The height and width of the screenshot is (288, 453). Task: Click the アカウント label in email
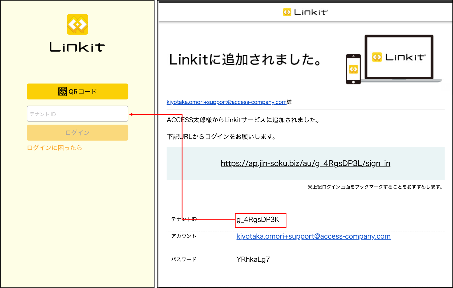click(x=184, y=236)
